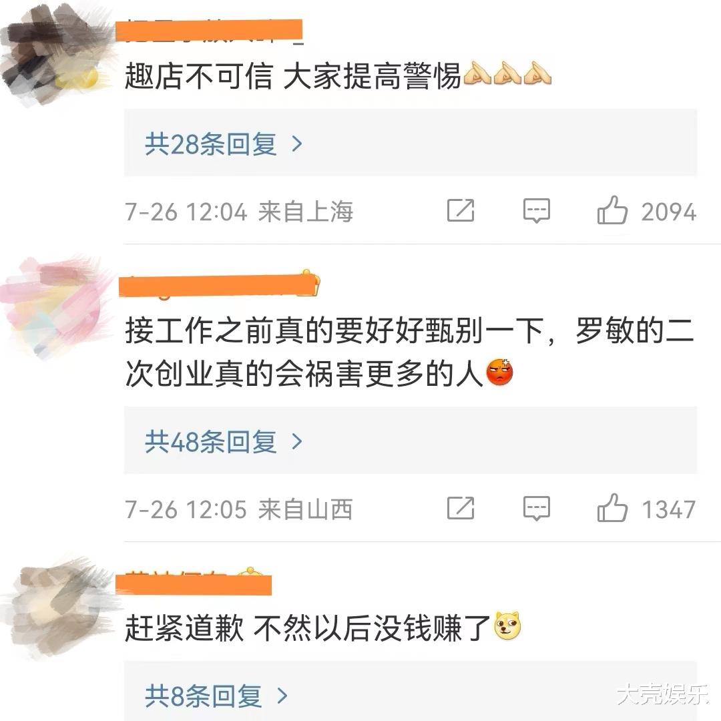The image size is (721, 721).
Task: Tap the reply bubble icon on the 12:04 comment
Action: [x=537, y=211]
